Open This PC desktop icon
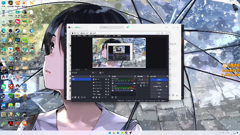 (x=3, y=4)
